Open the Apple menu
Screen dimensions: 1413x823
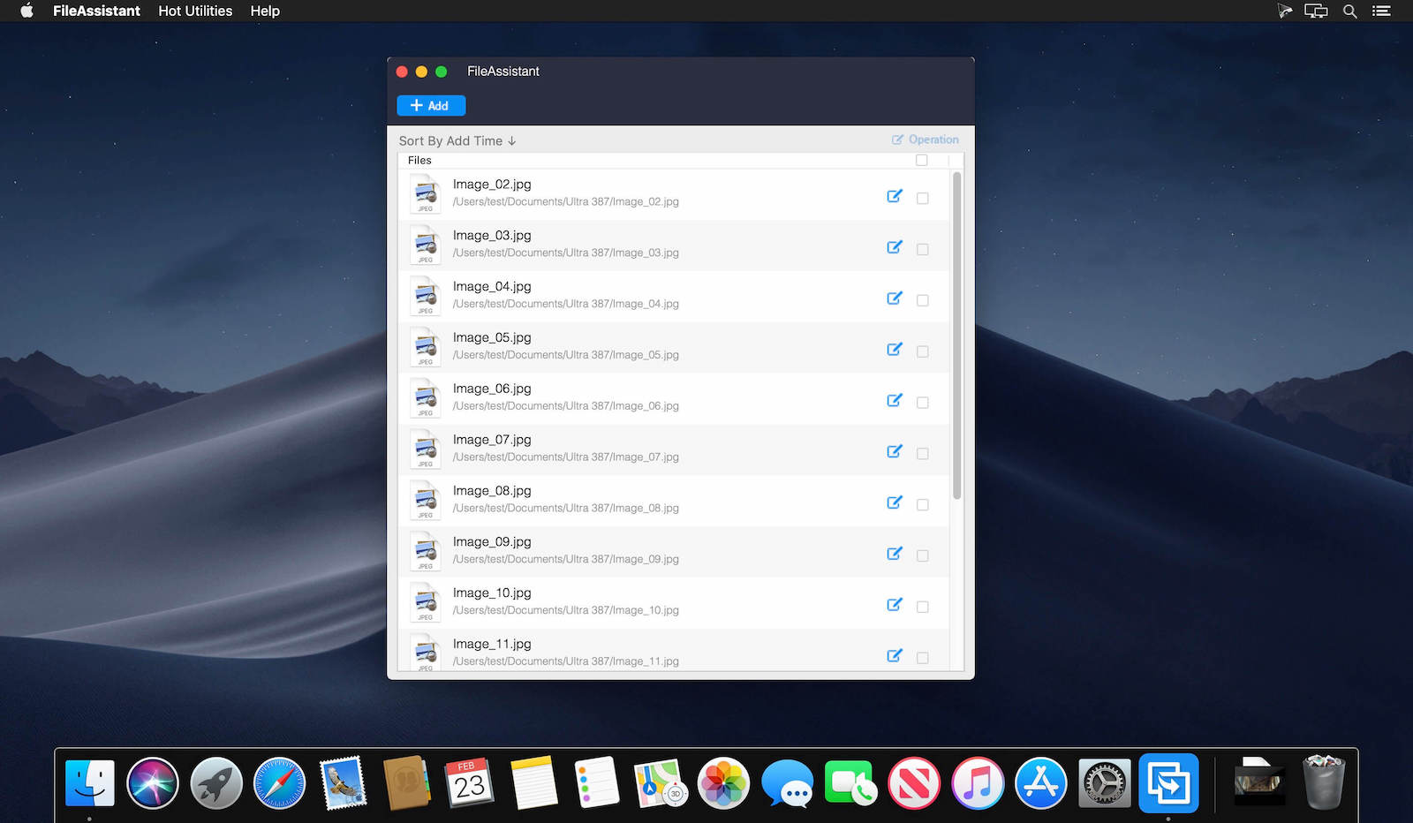(26, 11)
